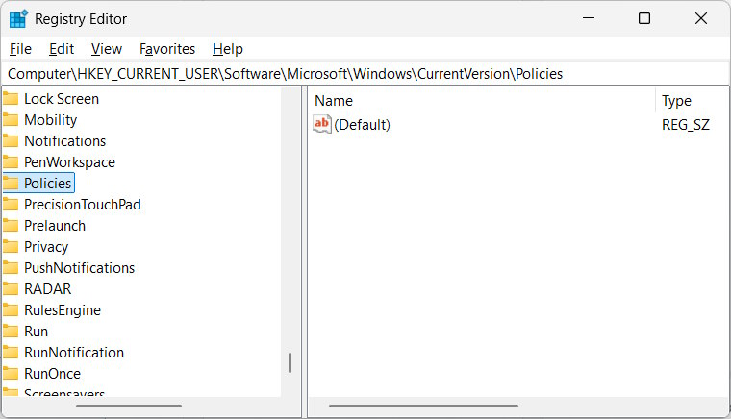The height and width of the screenshot is (419, 731).
Task: Click the Mobility folder icon
Action: click(x=11, y=119)
